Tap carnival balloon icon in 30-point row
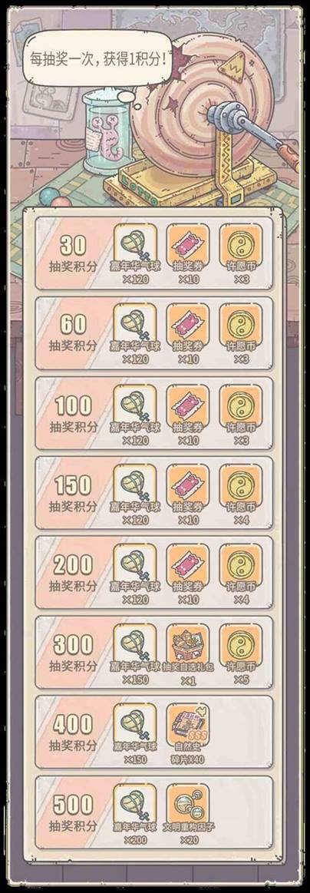This screenshot has height=893, width=310. point(135,245)
